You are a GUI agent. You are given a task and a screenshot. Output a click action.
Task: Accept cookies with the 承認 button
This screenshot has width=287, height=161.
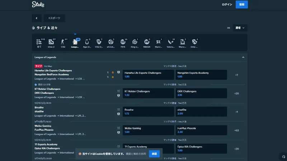click(x=154, y=154)
